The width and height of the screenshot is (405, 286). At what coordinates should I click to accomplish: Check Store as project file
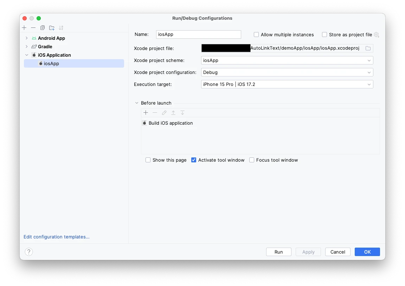(324, 35)
